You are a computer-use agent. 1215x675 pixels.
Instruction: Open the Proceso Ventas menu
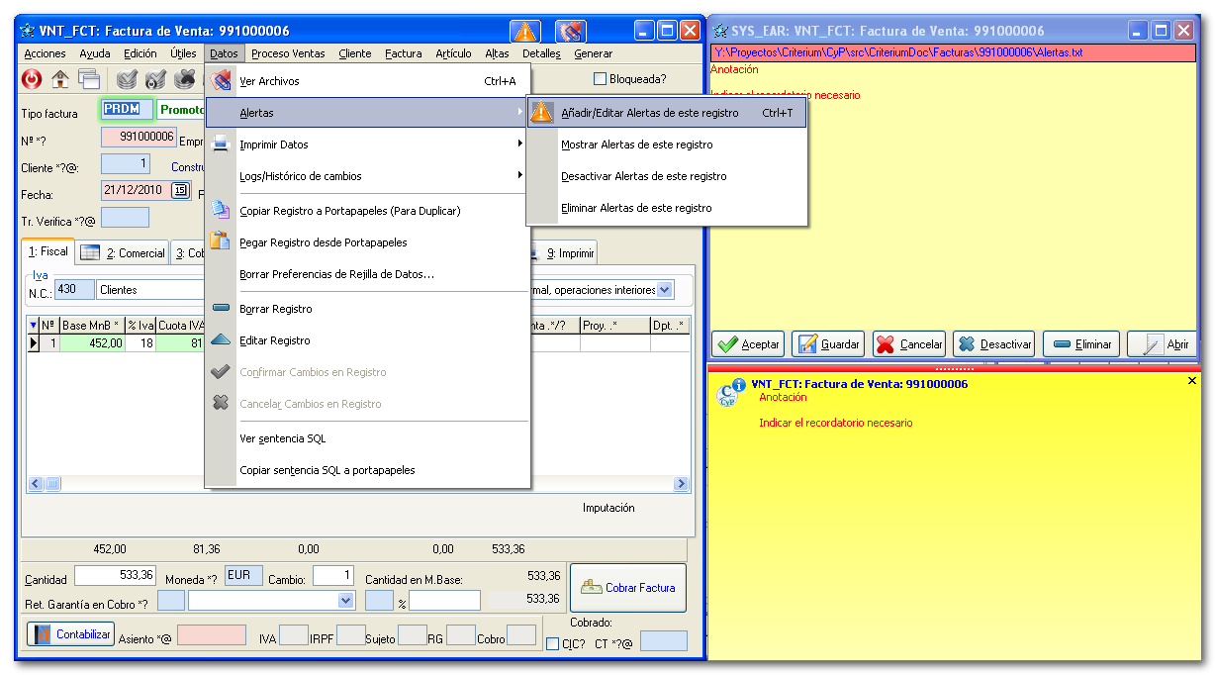point(288,53)
